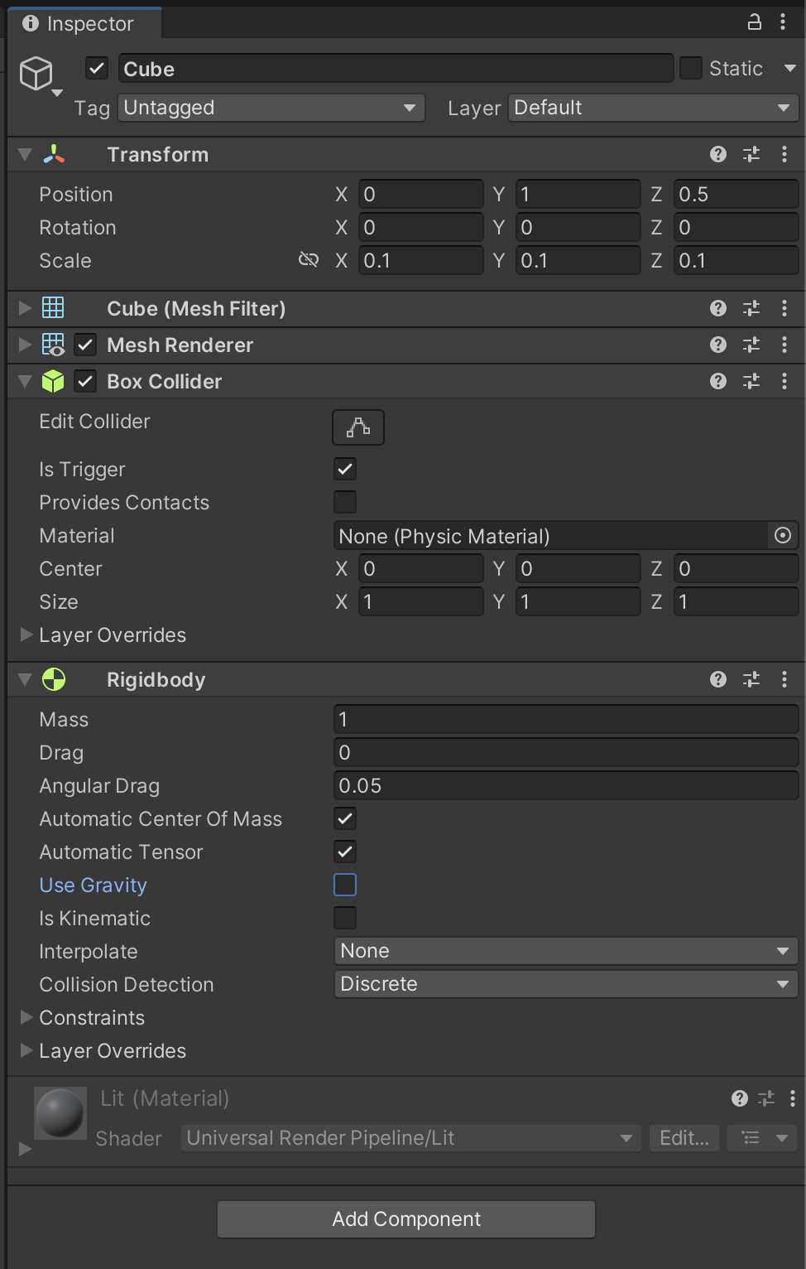Screen dimensions: 806x1269
Task: Open the Collision Detection dropdown
Action: coord(566,984)
